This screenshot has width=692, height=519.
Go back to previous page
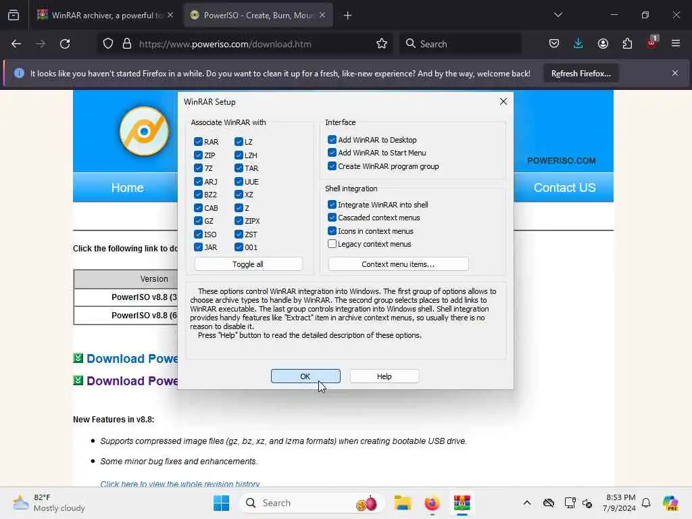16,44
